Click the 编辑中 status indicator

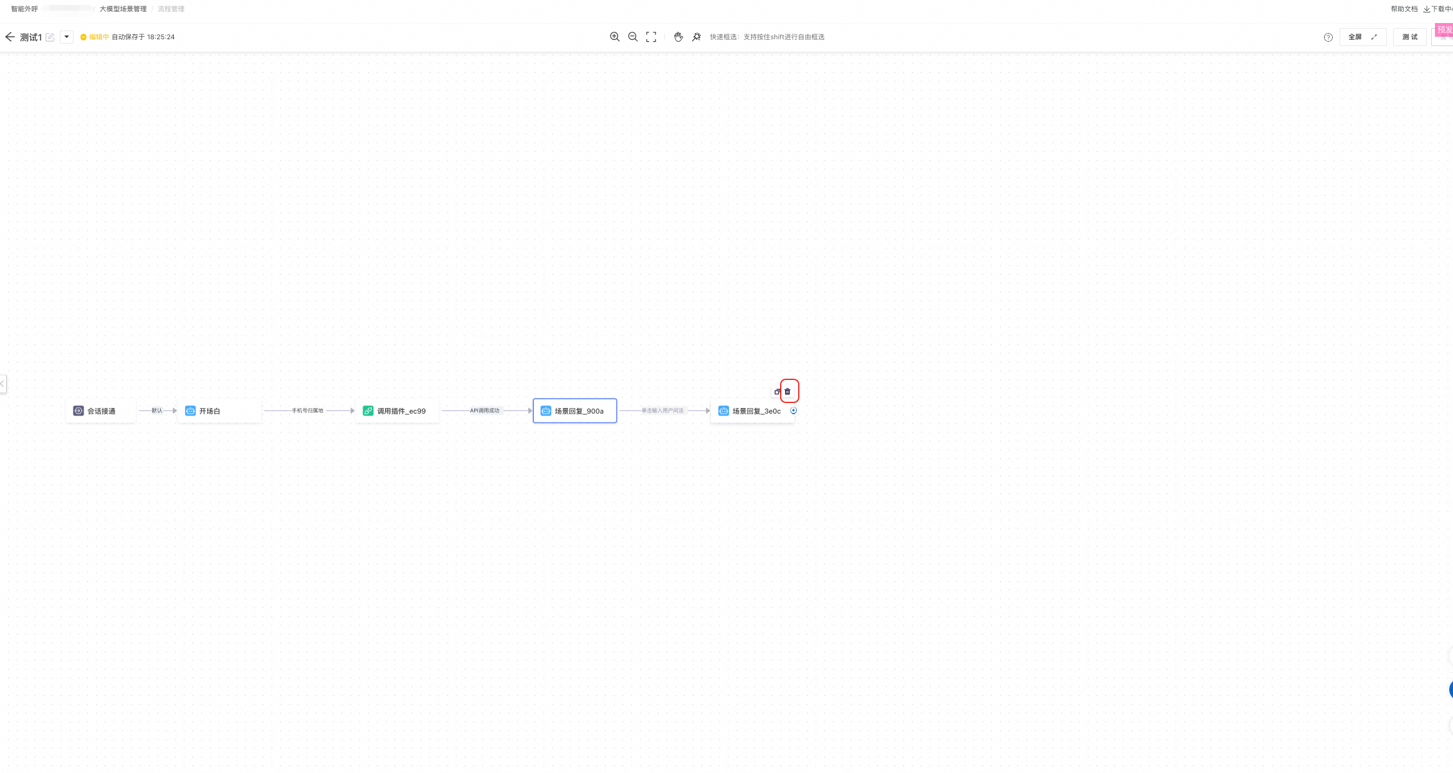(x=95, y=37)
